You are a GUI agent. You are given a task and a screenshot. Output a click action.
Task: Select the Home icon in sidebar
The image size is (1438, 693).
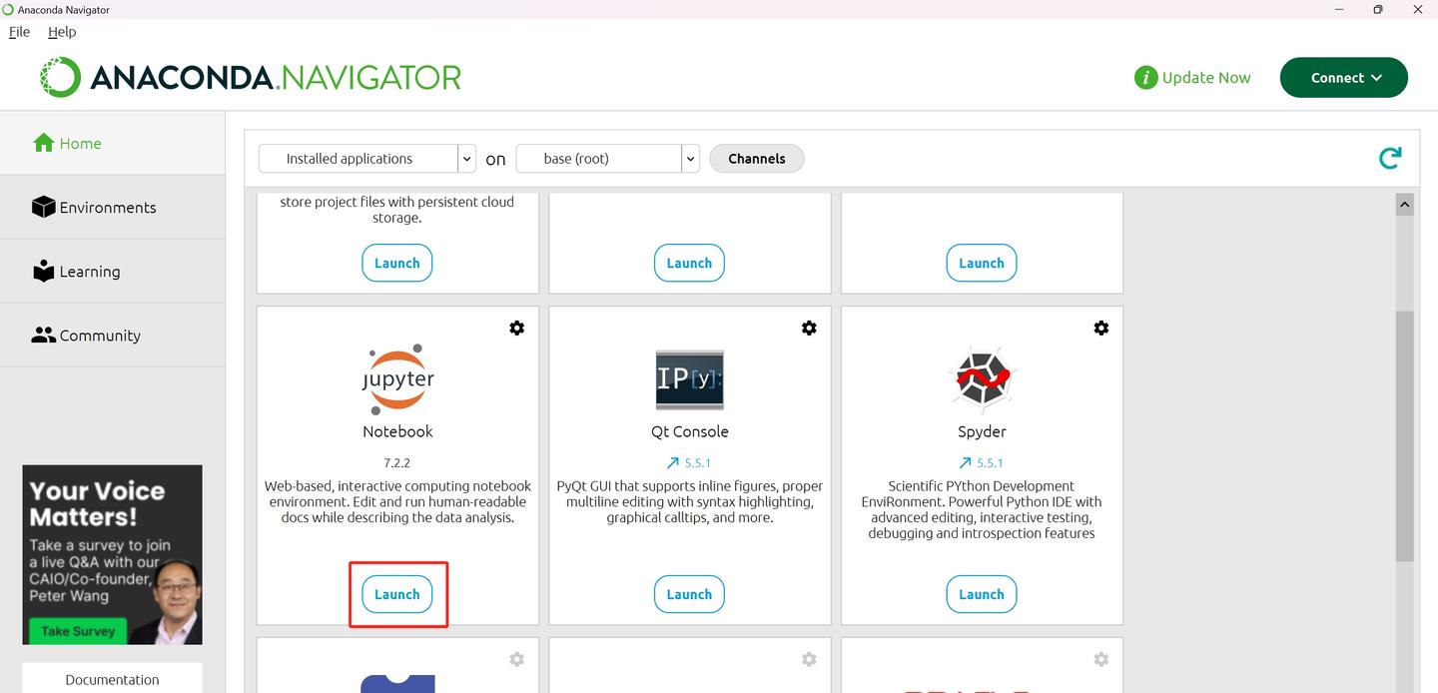coord(45,143)
